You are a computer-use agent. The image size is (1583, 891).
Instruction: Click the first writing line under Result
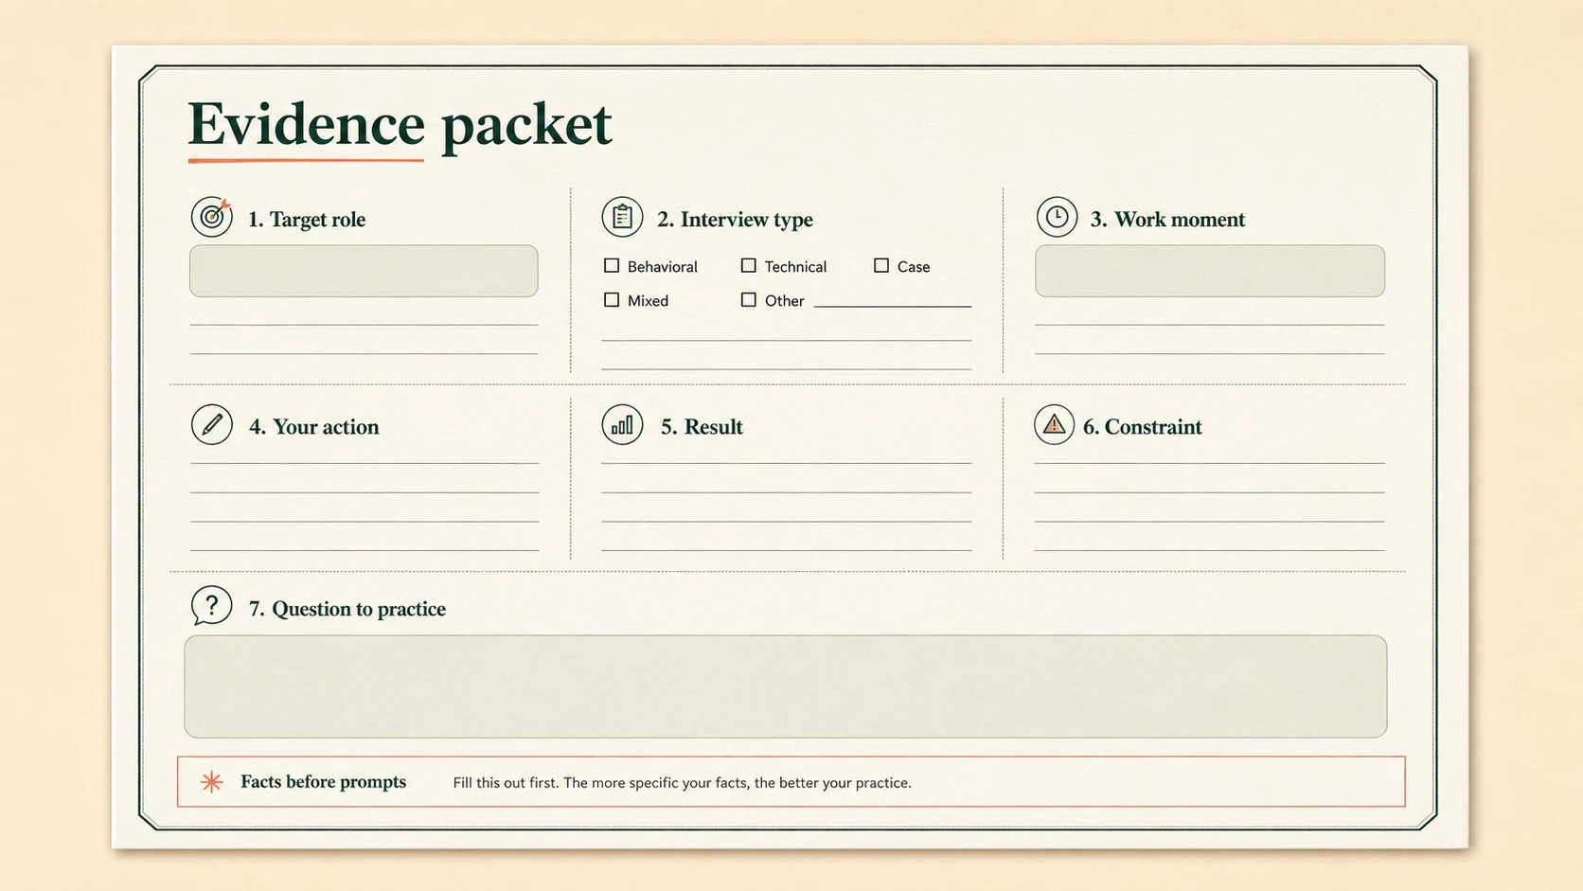tap(786, 463)
